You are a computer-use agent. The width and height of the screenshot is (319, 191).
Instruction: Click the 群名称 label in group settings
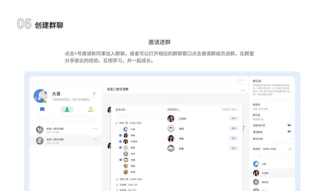(x=256, y=105)
